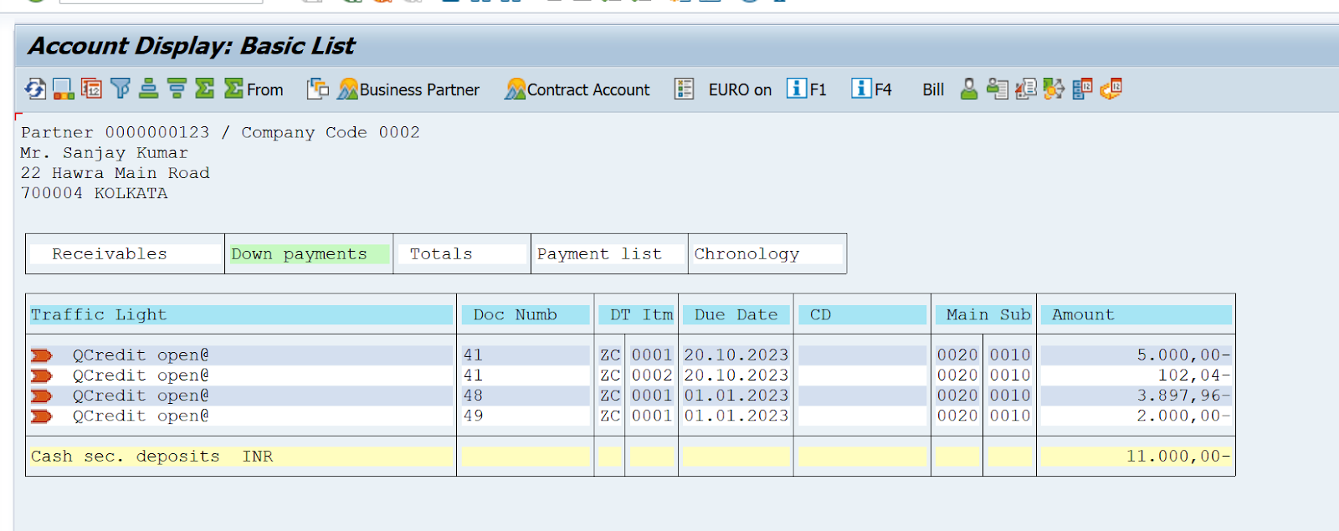Click main transaction 0020 in document 48 row
This screenshot has width=1339, height=531.
[x=957, y=396]
